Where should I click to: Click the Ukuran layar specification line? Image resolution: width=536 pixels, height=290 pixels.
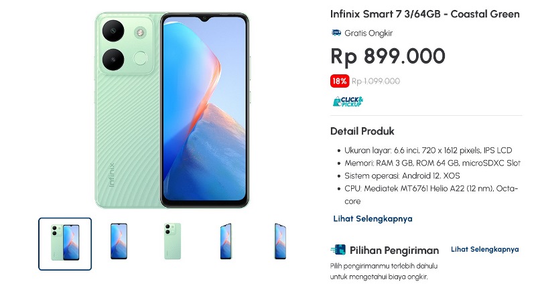pyautogui.click(x=428, y=150)
